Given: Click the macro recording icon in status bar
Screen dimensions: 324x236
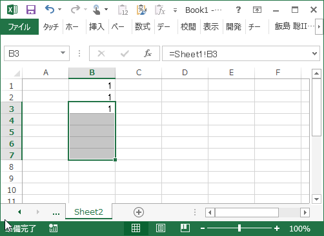Looking at the screenshot, I should point(53,228).
